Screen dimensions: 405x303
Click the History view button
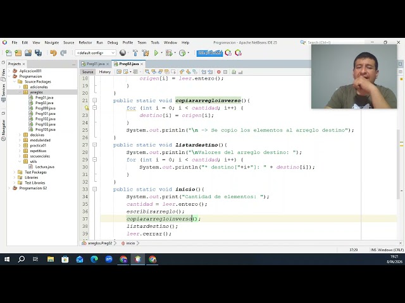(x=104, y=72)
